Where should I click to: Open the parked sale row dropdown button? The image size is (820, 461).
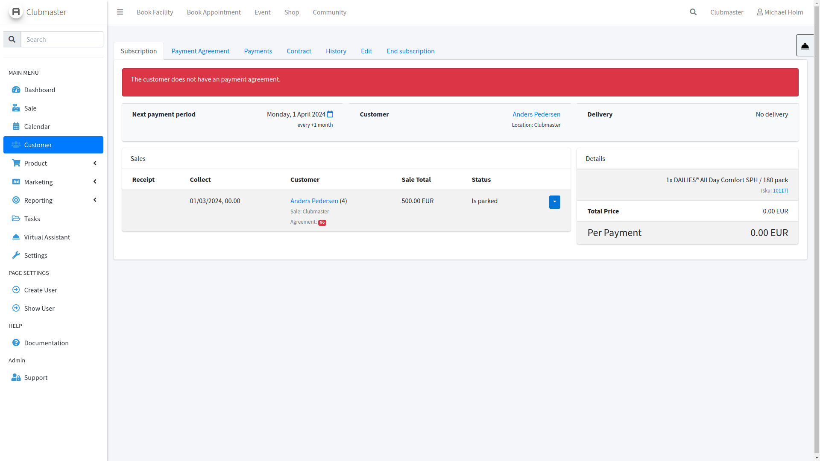pyautogui.click(x=554, y=202)
